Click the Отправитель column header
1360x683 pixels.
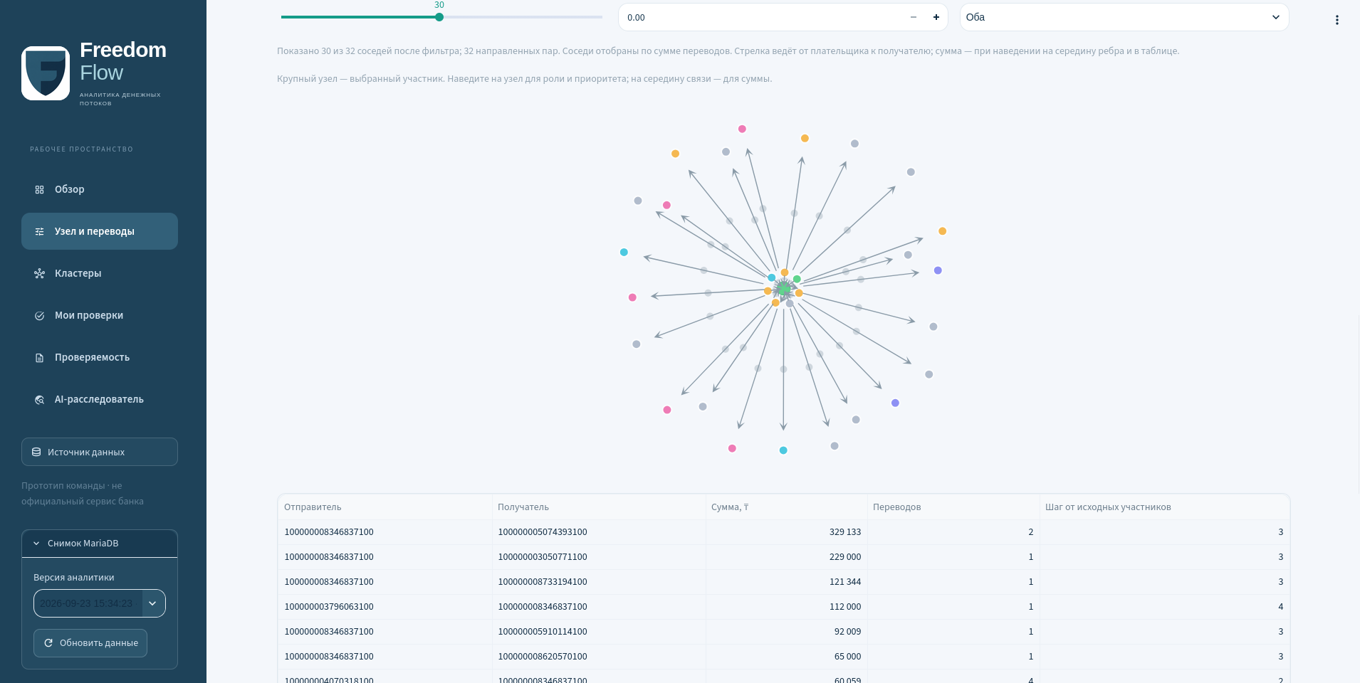point(385,507)
